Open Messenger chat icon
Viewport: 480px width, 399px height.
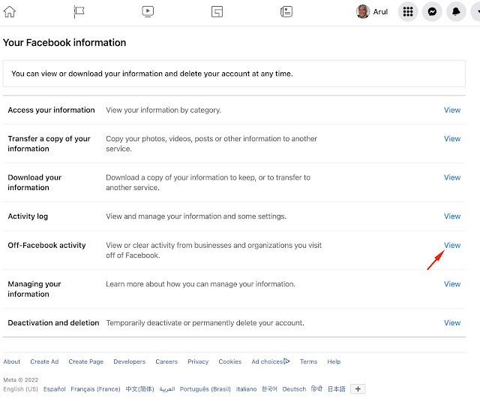click(432, 12)
